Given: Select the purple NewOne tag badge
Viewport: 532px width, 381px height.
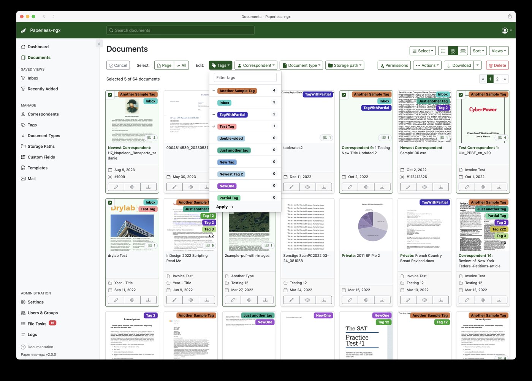Looking at the screenshot, I should tap(227, 186).
